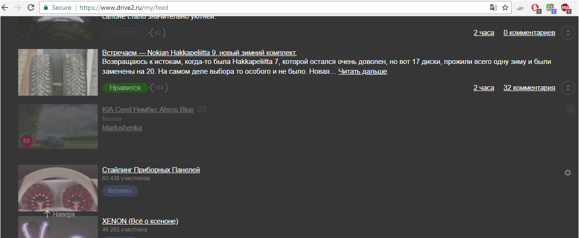Click the plus icon next to KIA Ceed
This screenshot has height=238, width=579.
point(570,110)
